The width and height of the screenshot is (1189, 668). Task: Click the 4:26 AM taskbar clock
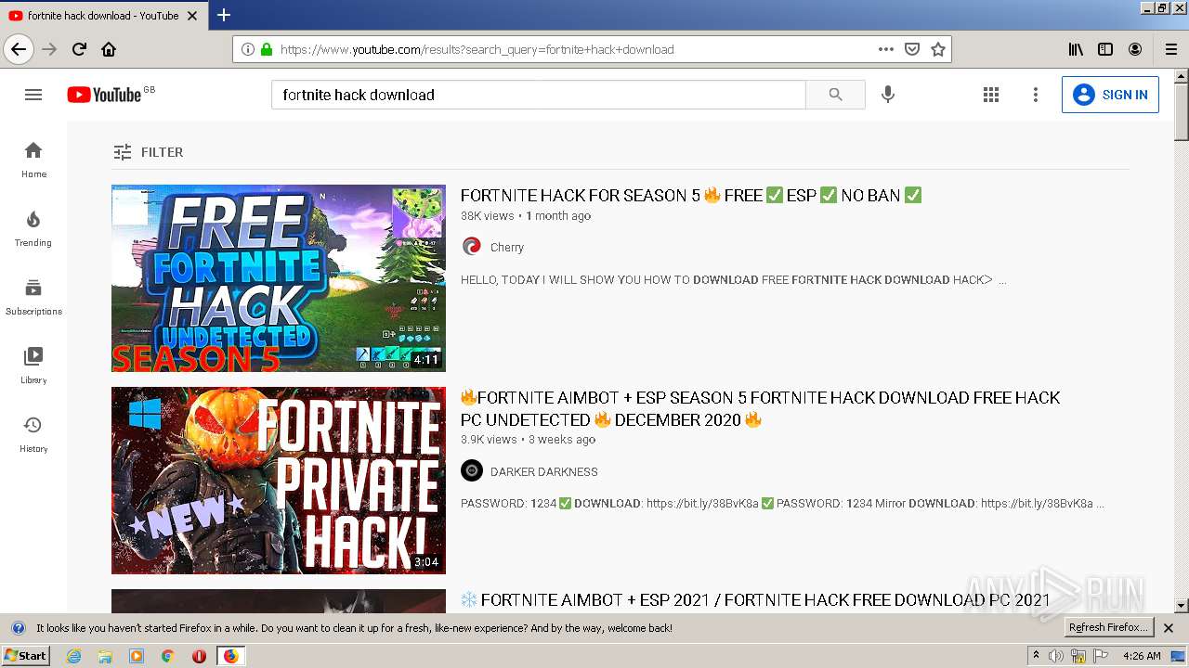[x=1142, y=656]
